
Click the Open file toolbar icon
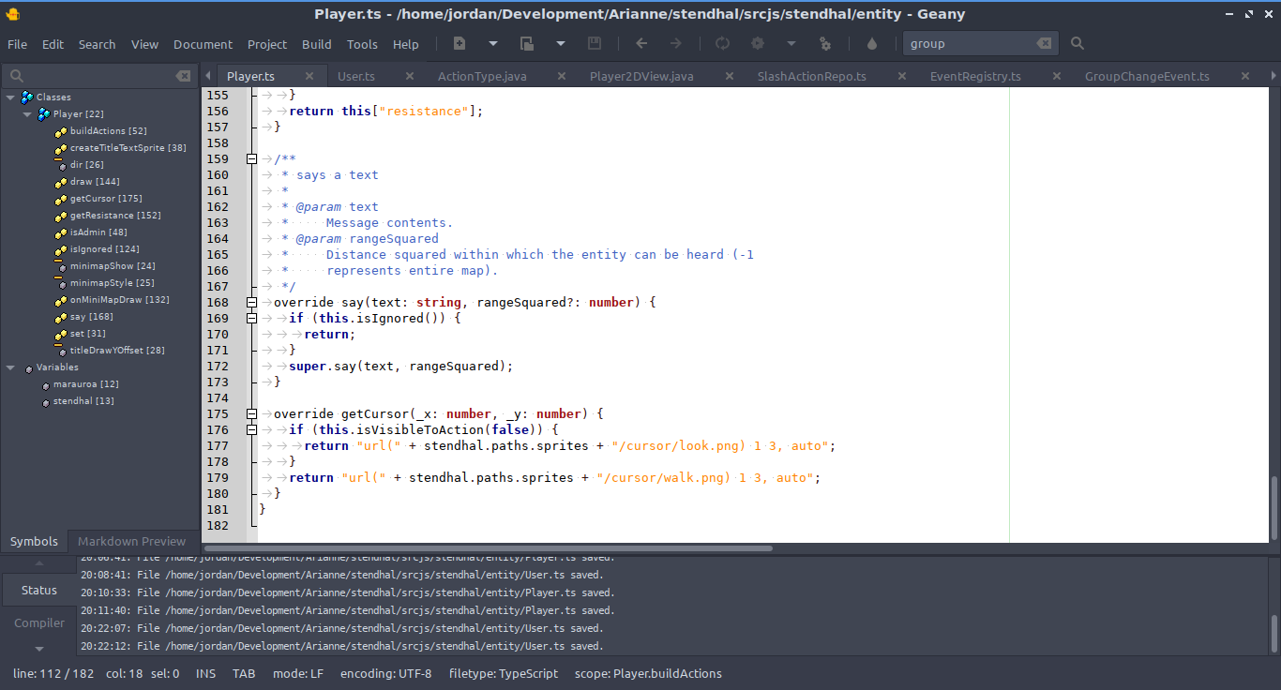point(527,43)
